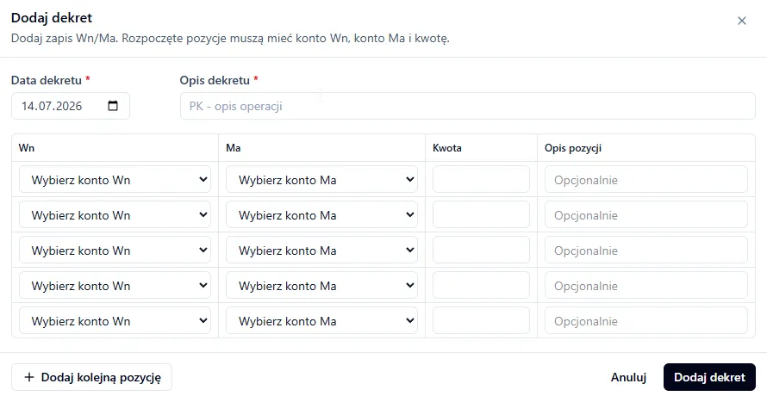Click fourth row Kwota amount field
The height and width of the screenshot is (396, 767).
pos(481,285)
